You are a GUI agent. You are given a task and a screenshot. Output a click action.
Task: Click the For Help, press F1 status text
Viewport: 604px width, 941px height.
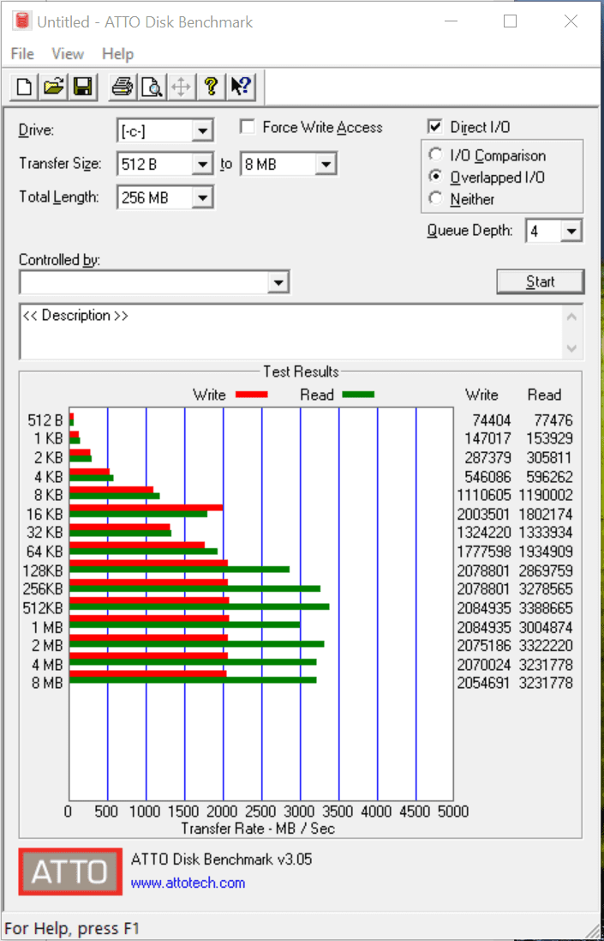[x=72, y=928]
